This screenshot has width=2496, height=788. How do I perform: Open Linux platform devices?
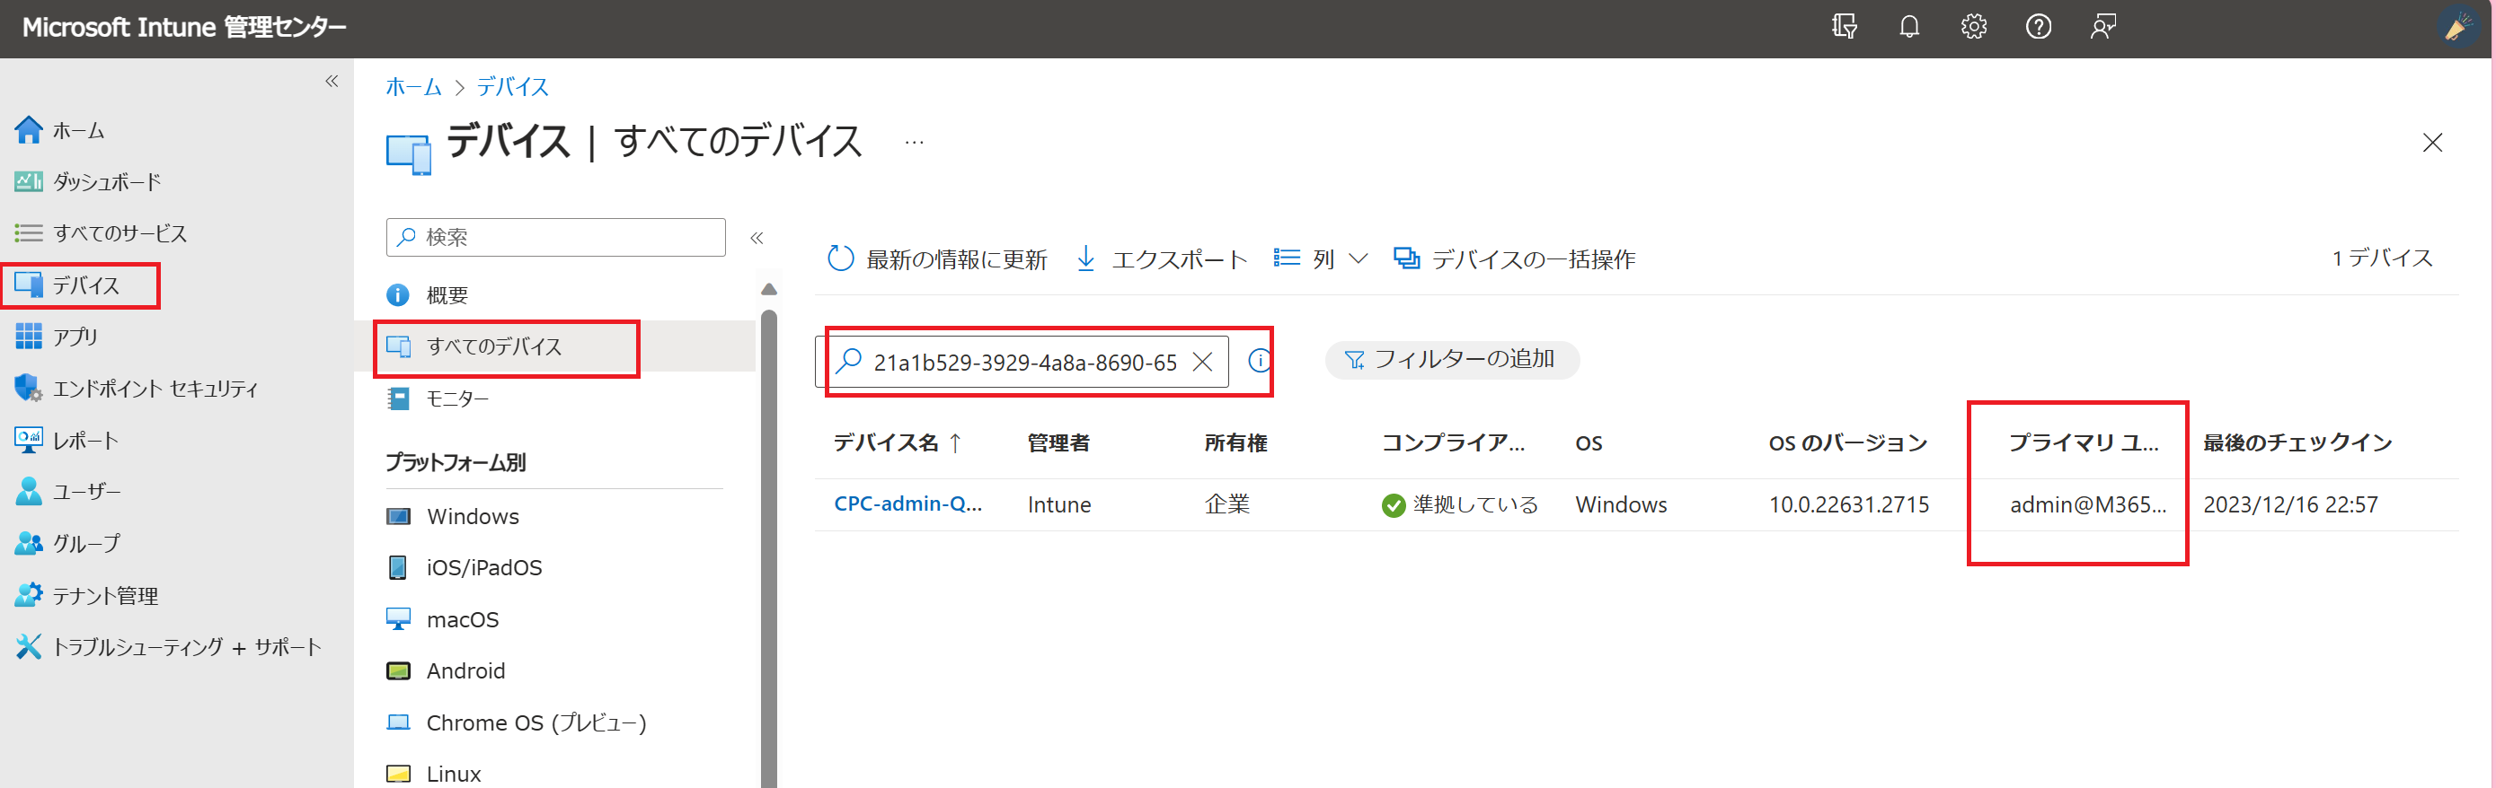(433, 774)
